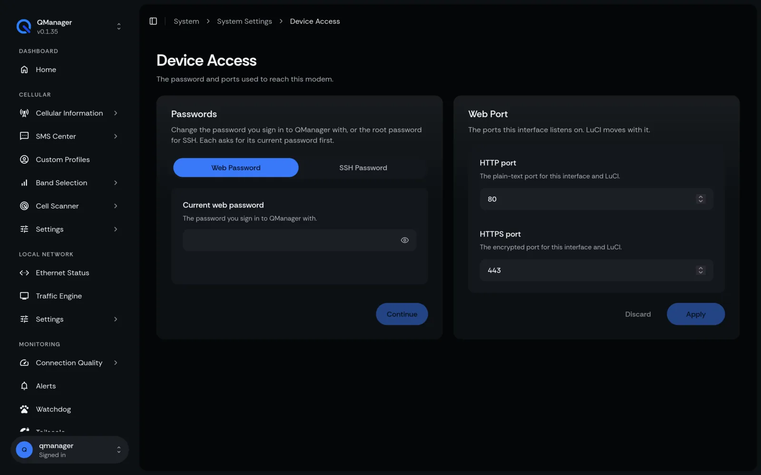Open the Custom Profiles page label
The image size is (761, 475).
[x=63, y=160]
